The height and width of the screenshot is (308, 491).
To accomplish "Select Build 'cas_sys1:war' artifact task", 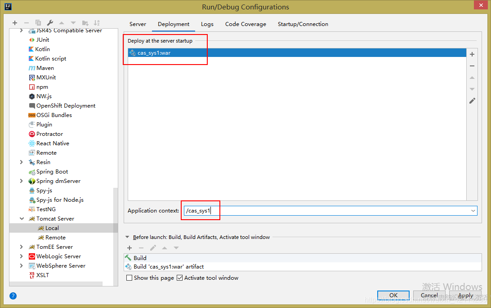I will [x=303, y=266].
